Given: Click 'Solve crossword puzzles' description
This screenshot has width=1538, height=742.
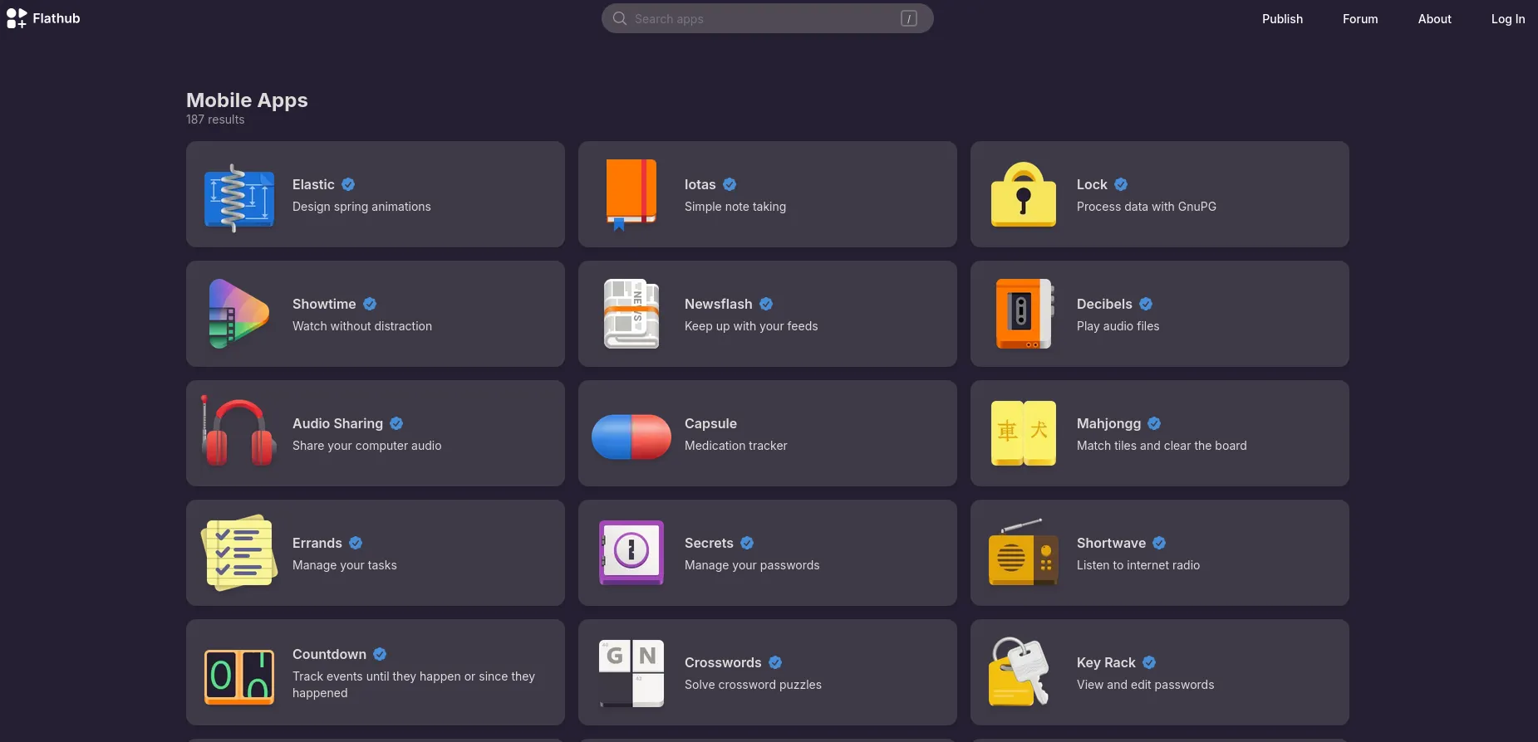Looking at the screenshot, I should [x=753, y=685].
